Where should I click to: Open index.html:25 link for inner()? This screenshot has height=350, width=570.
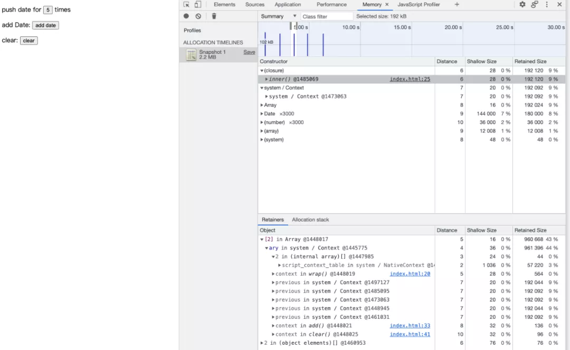click(x=410, y=79)
